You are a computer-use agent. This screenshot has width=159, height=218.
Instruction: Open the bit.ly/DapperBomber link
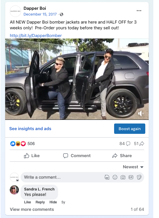click(36, 36)
